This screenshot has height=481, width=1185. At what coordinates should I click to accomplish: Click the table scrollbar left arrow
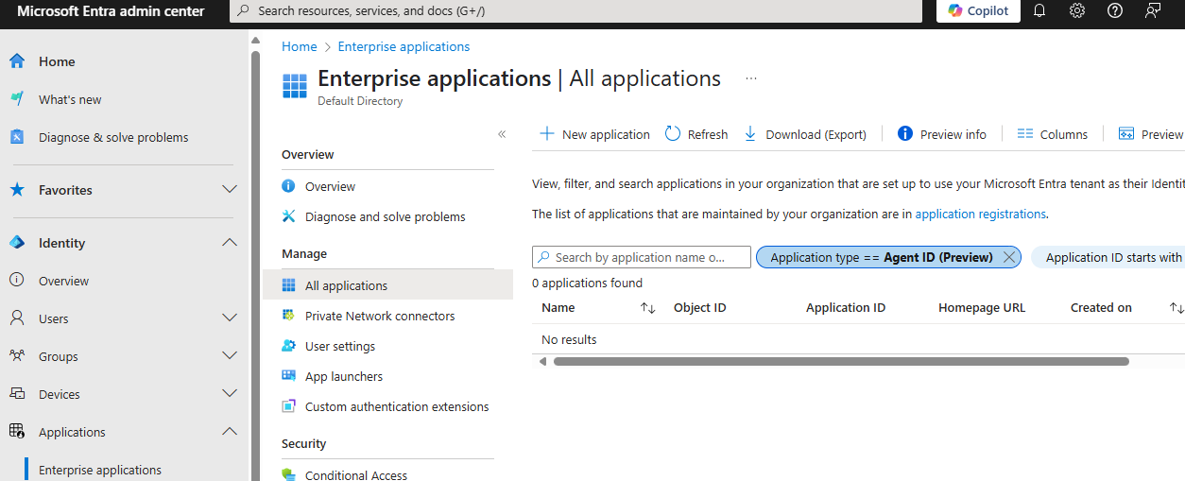point(542,361)
